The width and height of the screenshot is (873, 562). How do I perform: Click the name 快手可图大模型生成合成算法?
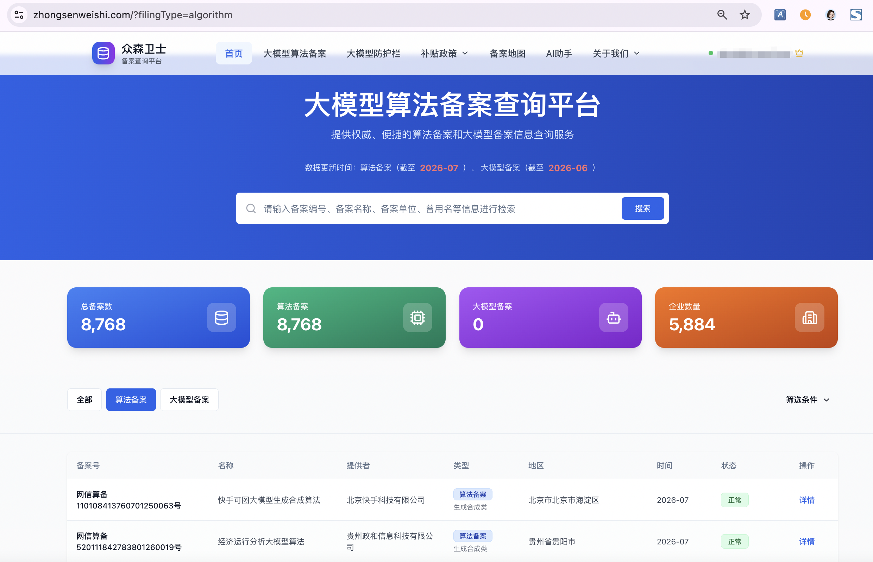click(x=269, y=500)
